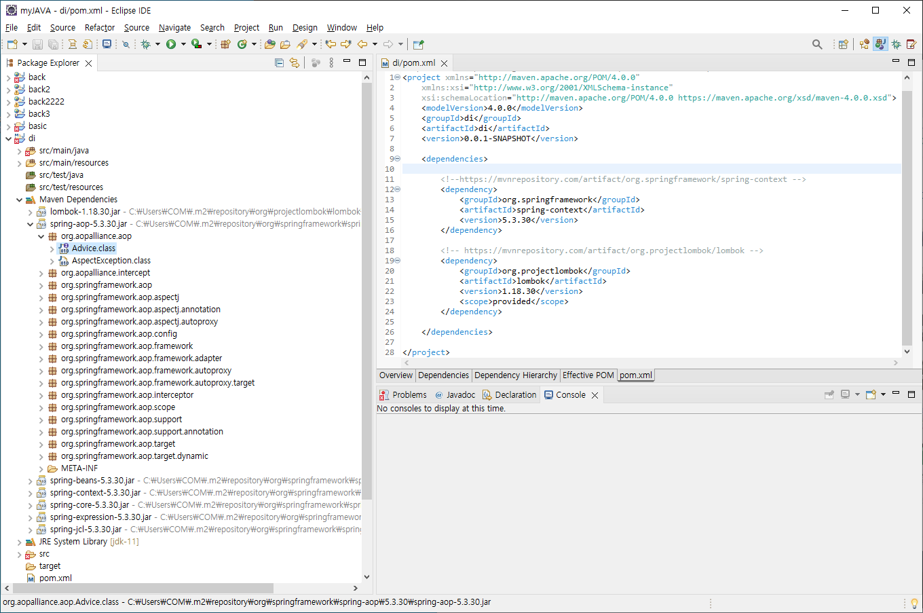The image size is (923, 613).
Task: Toggle Skip All Breakpoints icon
Action: (x=126, y=44)
